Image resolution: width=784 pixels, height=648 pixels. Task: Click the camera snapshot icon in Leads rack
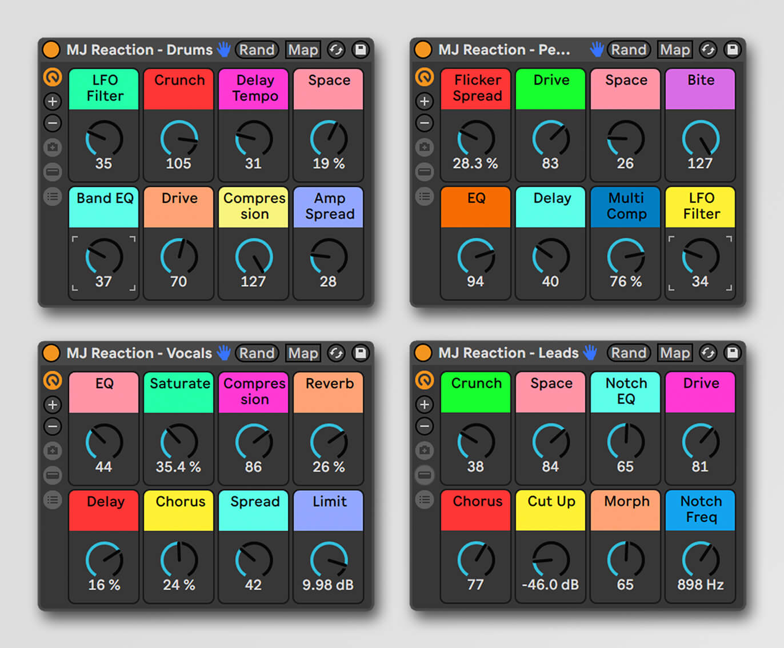[425, 450]
